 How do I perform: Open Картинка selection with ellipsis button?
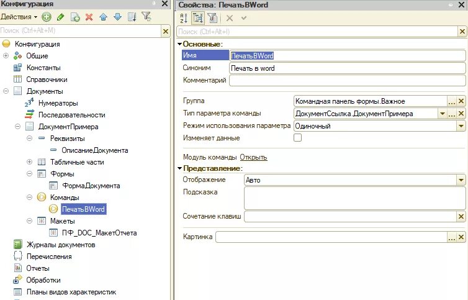(x=452, y=237)
